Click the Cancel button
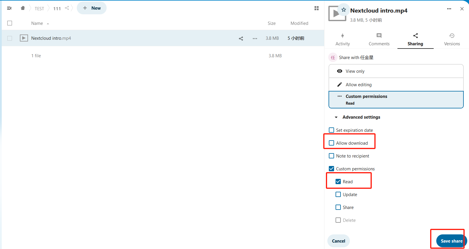This screenshot has width=469, height=249. tap(338, 241)
